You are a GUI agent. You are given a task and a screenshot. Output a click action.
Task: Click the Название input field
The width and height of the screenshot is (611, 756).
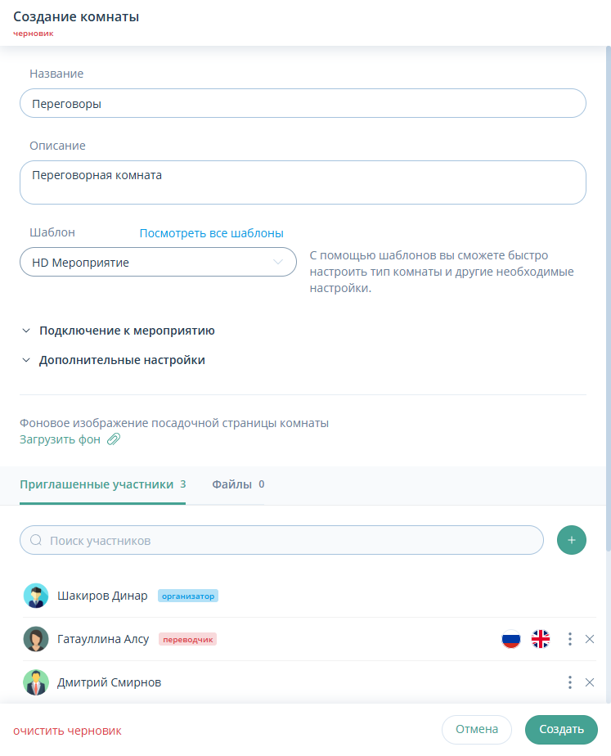(303, 104)
